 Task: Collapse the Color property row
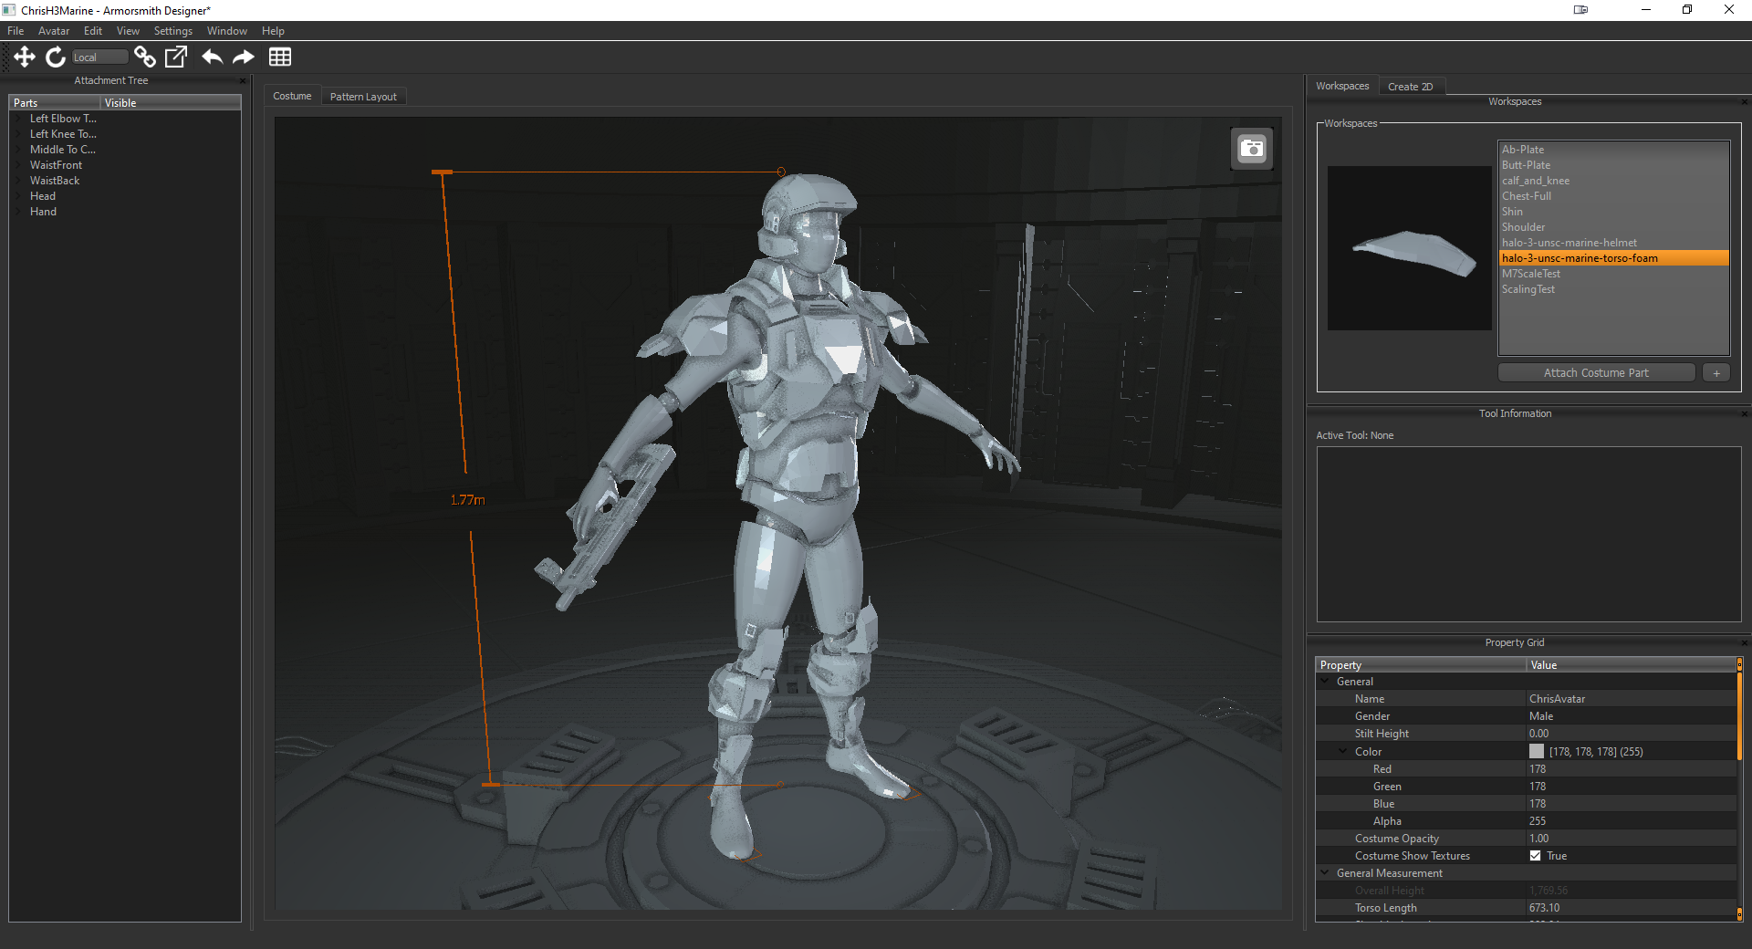click(1343, 752)
